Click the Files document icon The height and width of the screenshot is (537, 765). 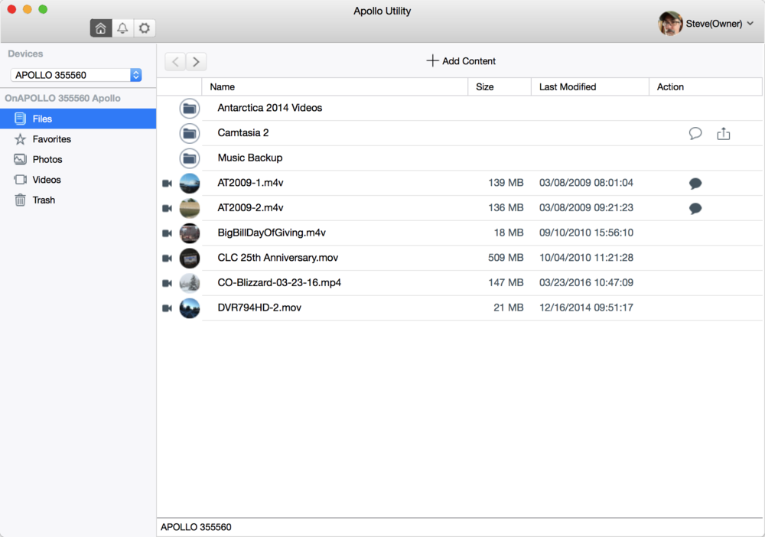coord(20,119)
